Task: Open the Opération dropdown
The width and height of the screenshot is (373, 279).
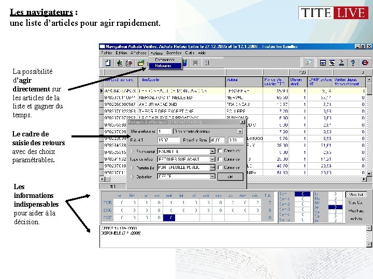Action: pos(212,177)
